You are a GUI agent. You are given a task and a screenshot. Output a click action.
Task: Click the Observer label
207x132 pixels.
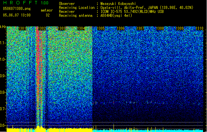pos(67,4)
